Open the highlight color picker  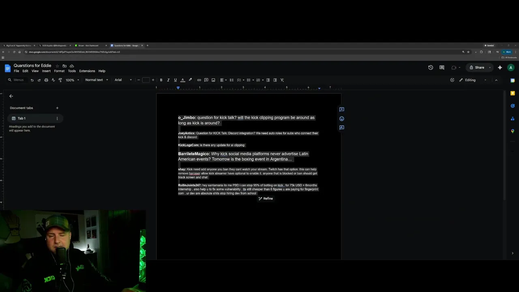[190, 80]
